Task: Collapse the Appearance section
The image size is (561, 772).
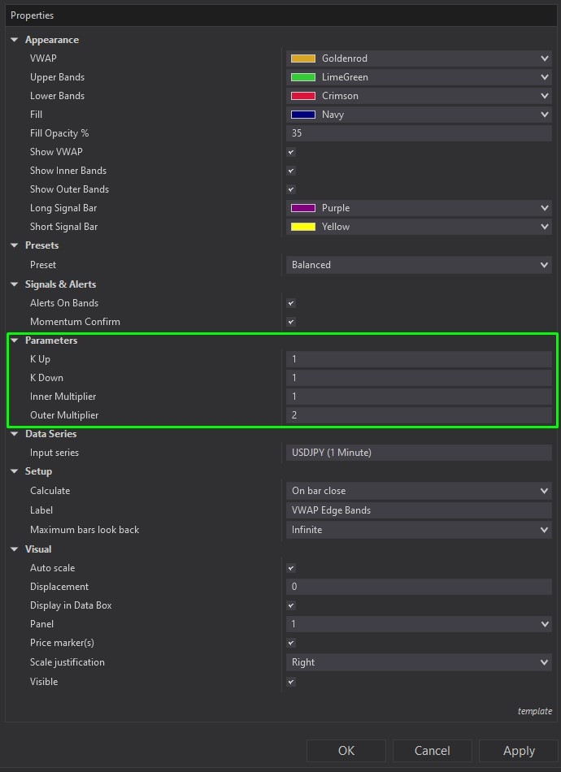Action: coord(15,40)
